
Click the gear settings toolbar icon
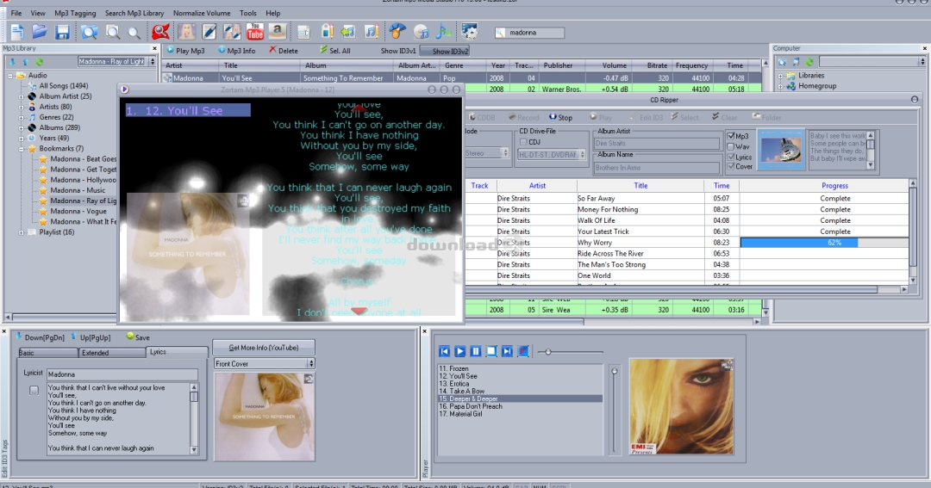coord(470,32)
